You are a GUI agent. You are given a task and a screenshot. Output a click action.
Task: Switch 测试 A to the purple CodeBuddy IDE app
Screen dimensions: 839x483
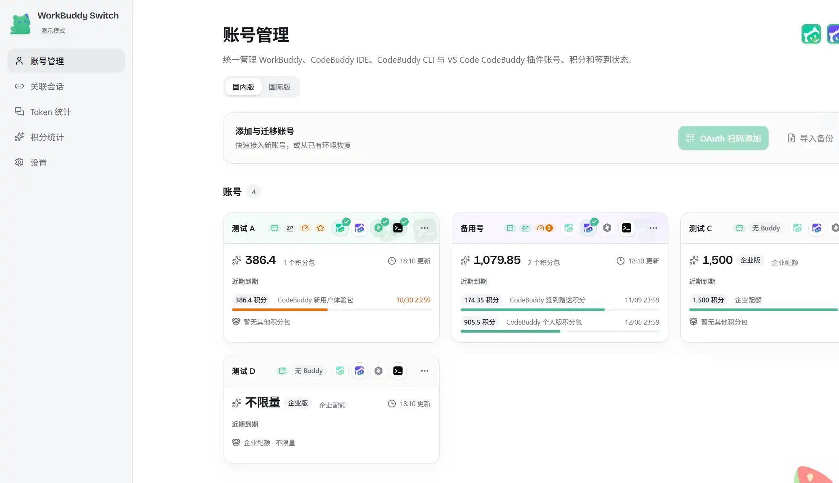360,228
